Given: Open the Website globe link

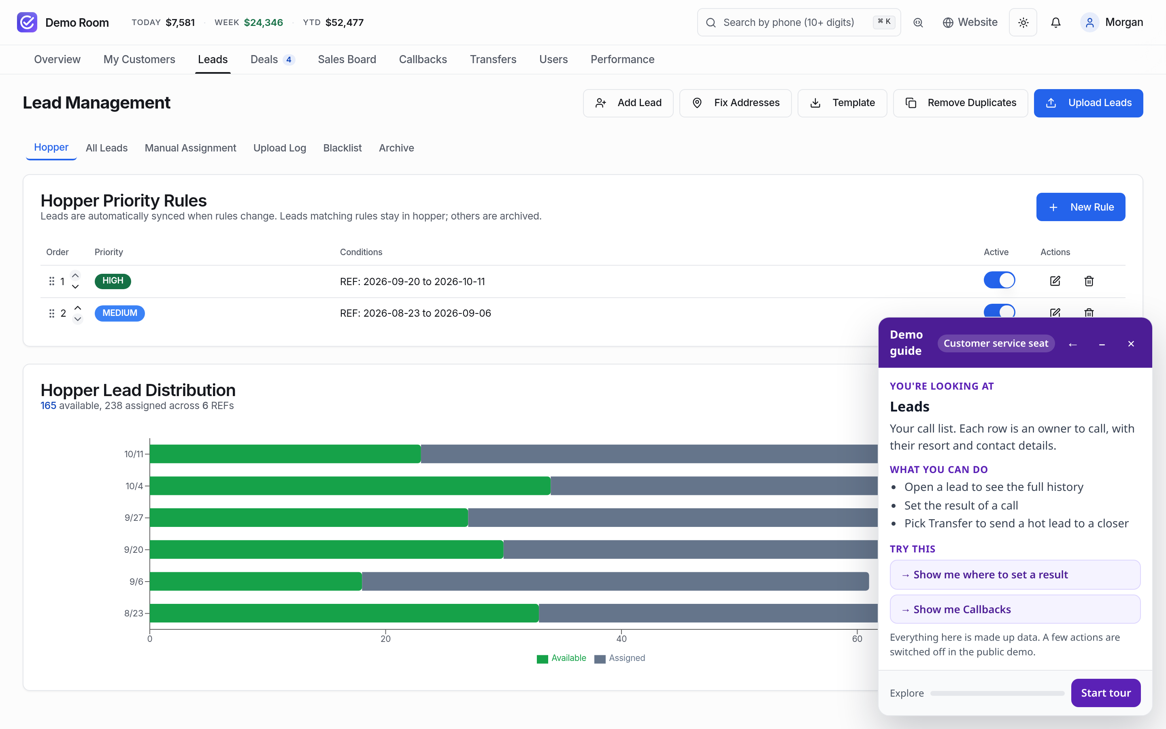Looking at the screenshot, I should pyautogui.click(x=970, y=23).
